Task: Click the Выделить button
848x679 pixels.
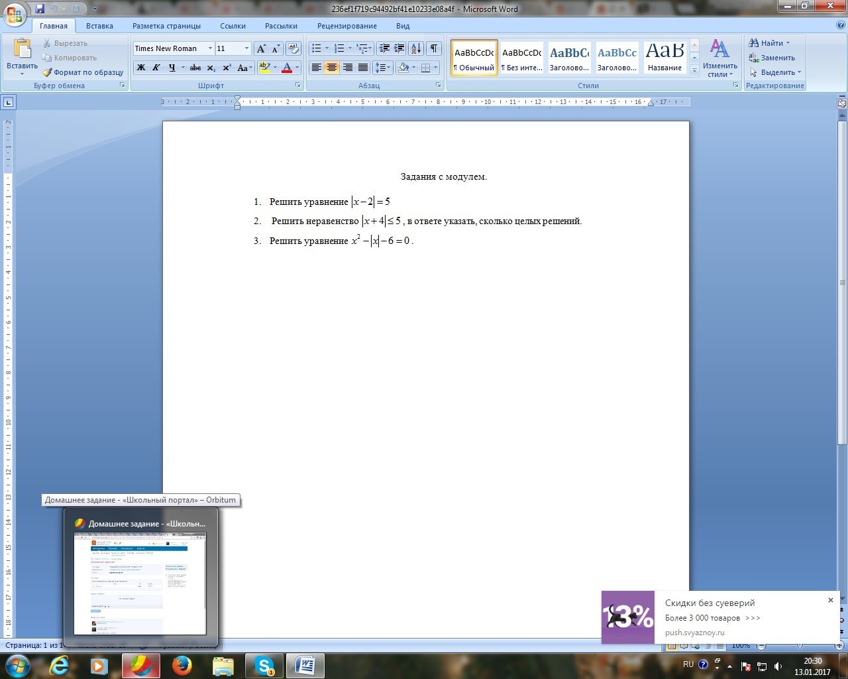Action: coord(775,72)
